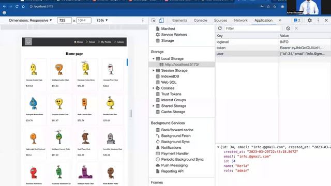
Task: Bookmark the page with the star icon
Action: click(275, 7)
